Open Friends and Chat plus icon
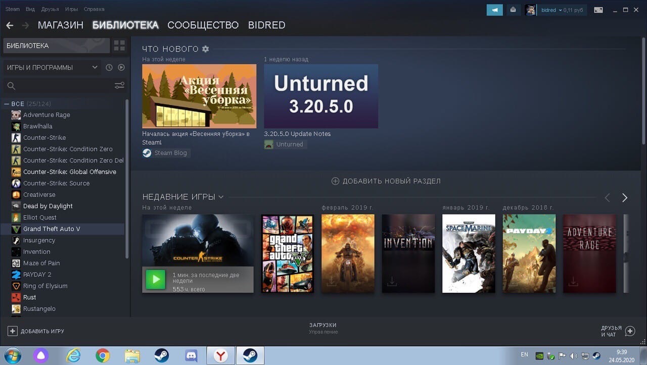This screenshot has height=365, width=647. (630, 331)
